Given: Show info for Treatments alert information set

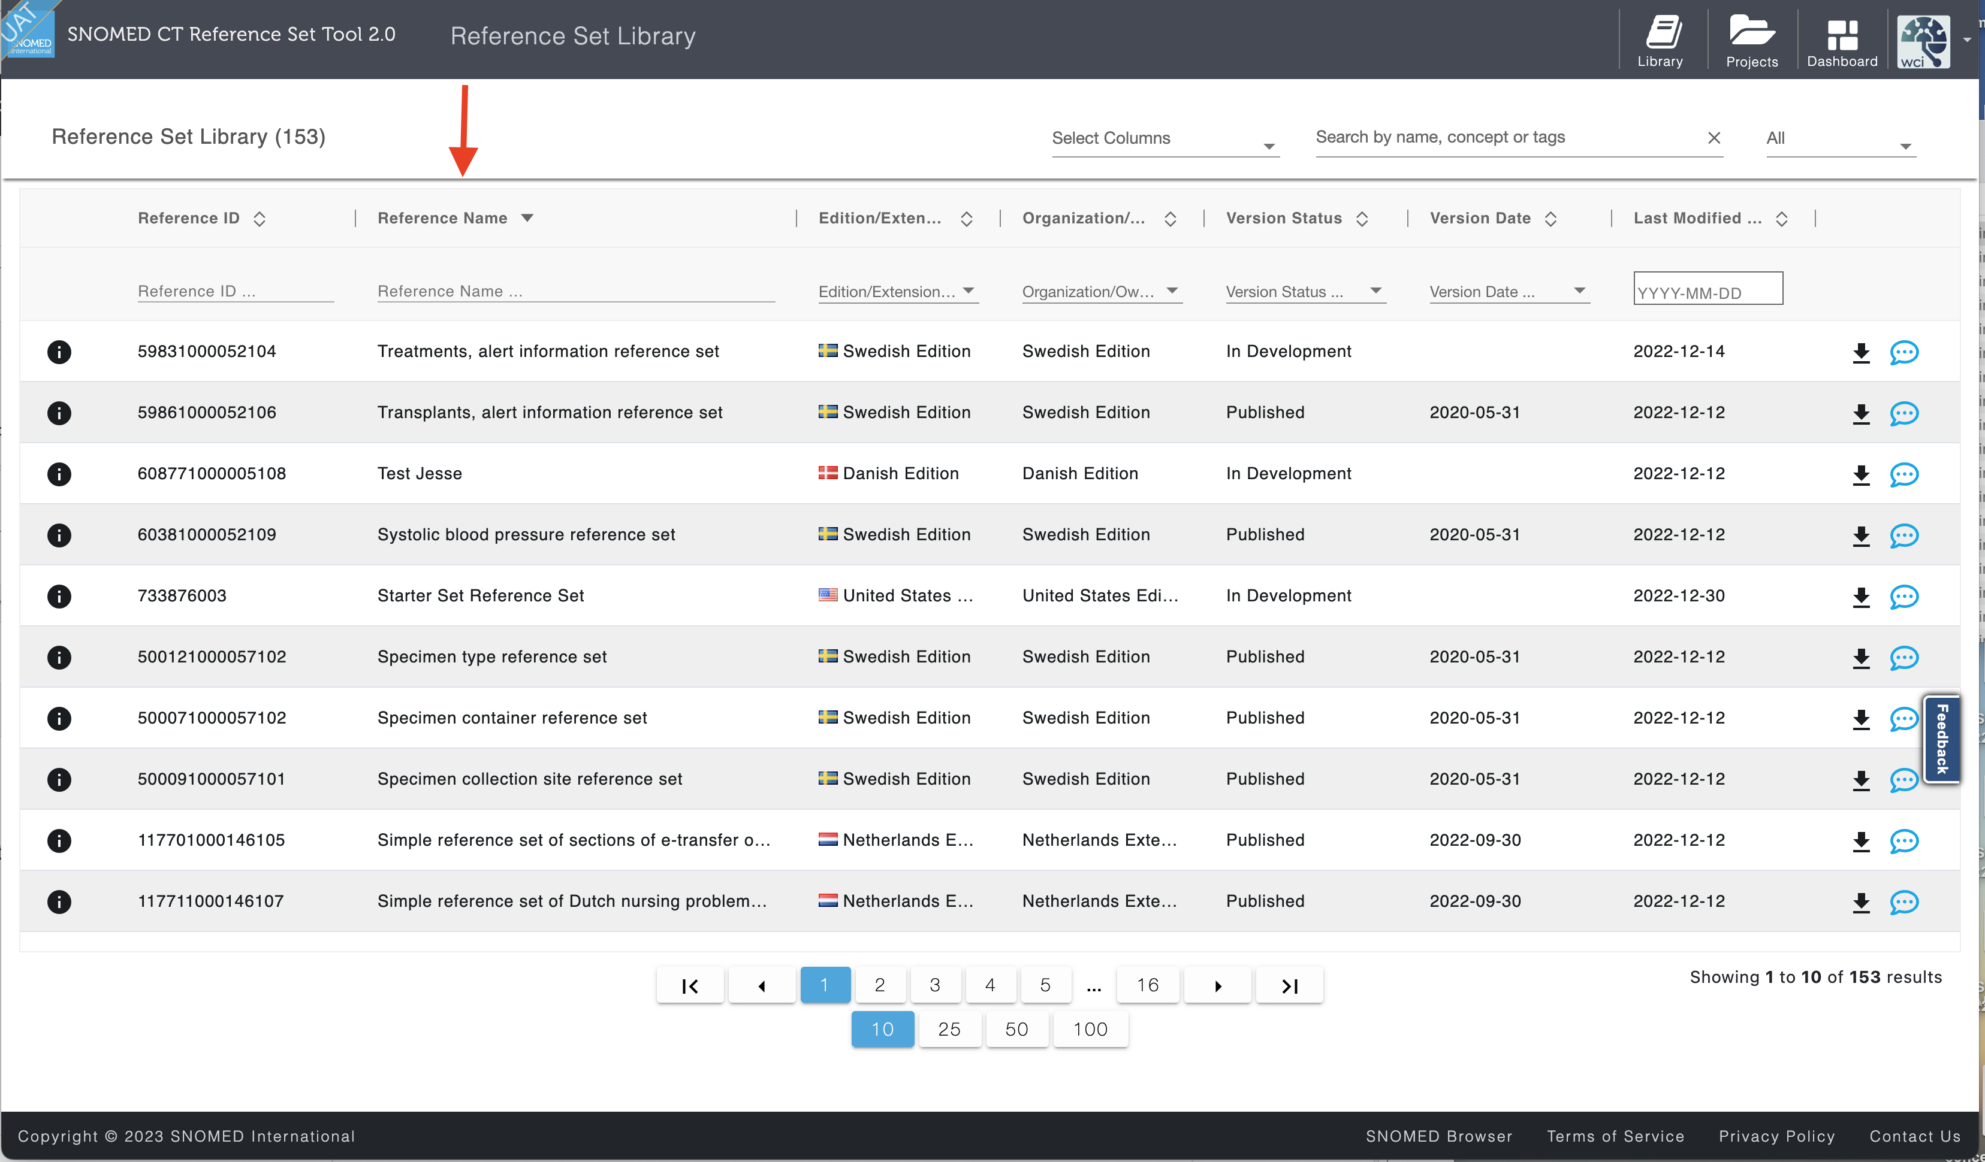Looking at the screenshot, I should tap(59, 352).
